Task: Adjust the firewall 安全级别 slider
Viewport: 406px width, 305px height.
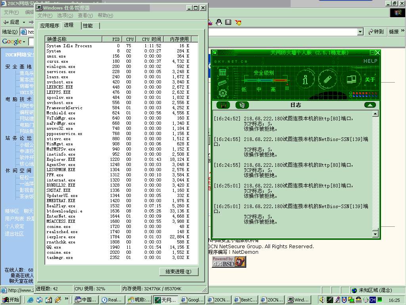Action: (265, 80)
